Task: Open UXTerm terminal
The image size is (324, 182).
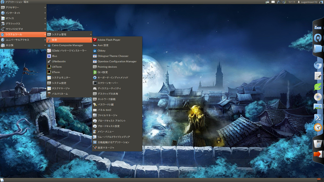Action: [x=69, y=67]
